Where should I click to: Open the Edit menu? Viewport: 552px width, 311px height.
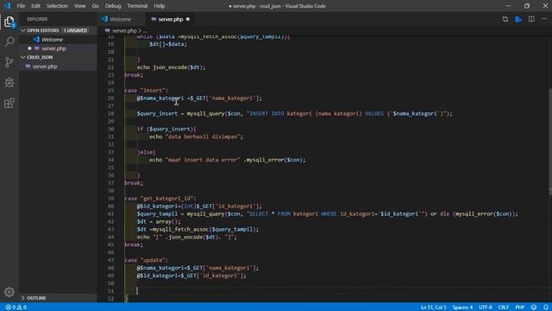tap(35, 6)
